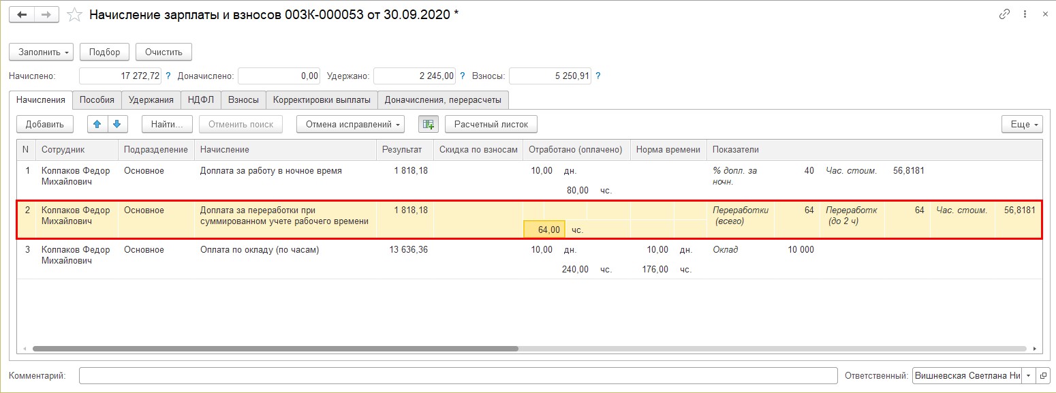
Task: Switch to the Удержания tab
Action: (x=151, y=99)
